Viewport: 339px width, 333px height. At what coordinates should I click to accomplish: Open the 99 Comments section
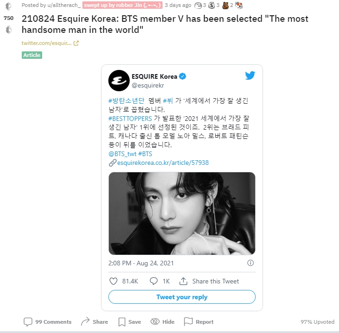pos(48,322)
